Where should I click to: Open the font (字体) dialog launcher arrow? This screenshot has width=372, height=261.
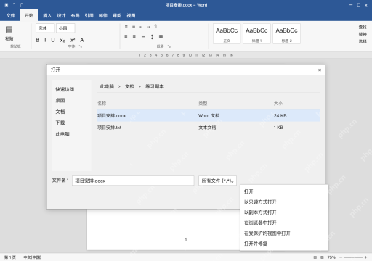(81, 46)
